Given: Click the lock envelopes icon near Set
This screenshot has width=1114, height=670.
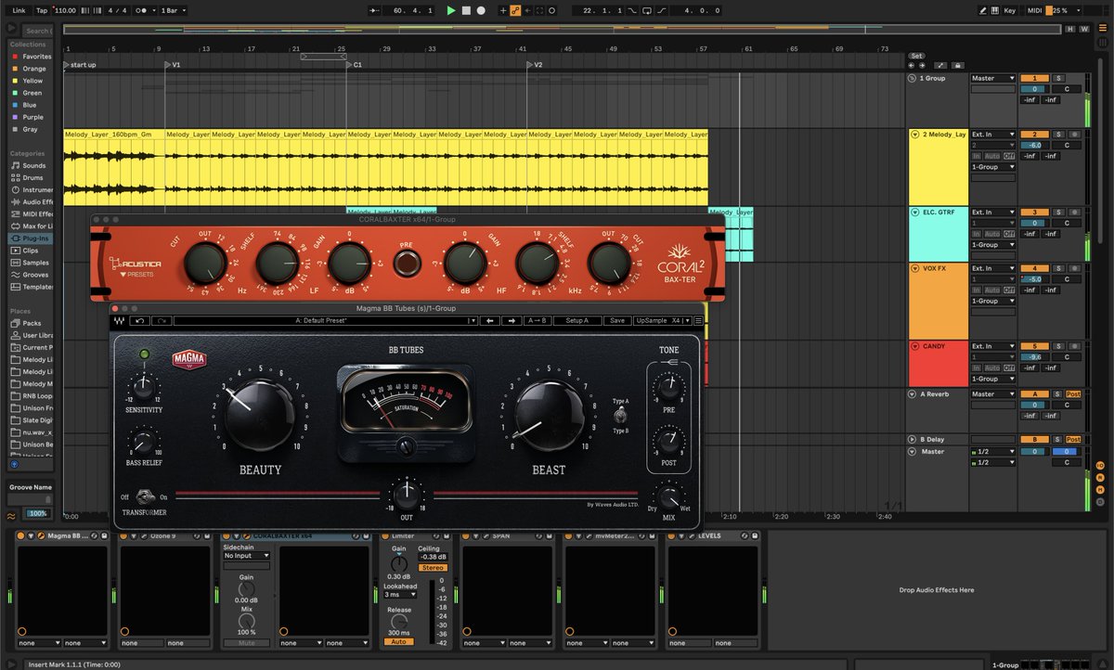Looking at the screenshot, I should [x=957, y=65].
